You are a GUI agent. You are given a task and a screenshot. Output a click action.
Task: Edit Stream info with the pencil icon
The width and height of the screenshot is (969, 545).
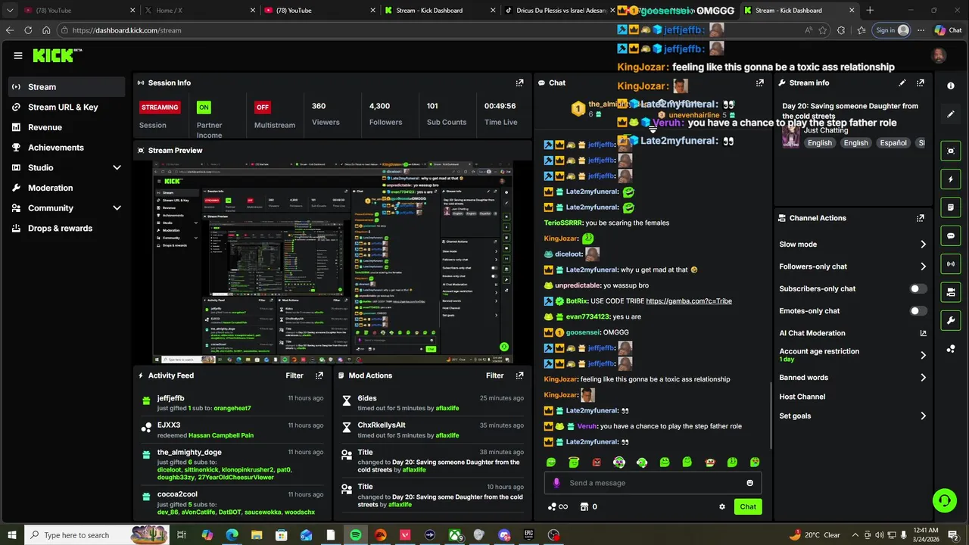(902, 83)
